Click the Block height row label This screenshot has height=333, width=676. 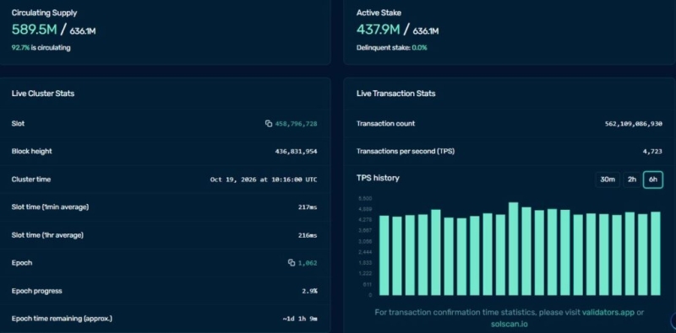pyautogui.click(x=31, y=152)
